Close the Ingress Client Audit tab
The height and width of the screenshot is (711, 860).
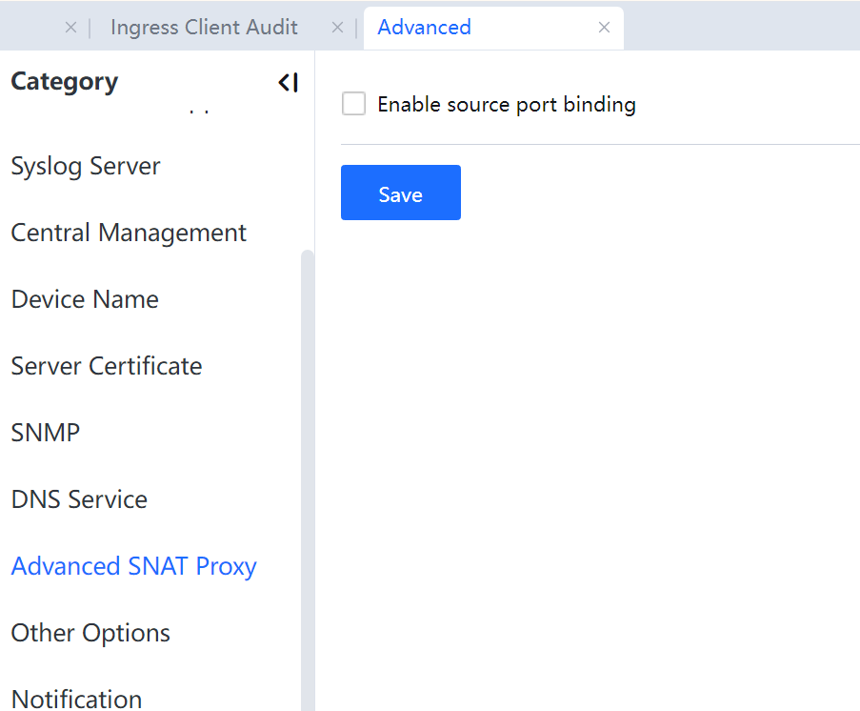coord(337,28)
